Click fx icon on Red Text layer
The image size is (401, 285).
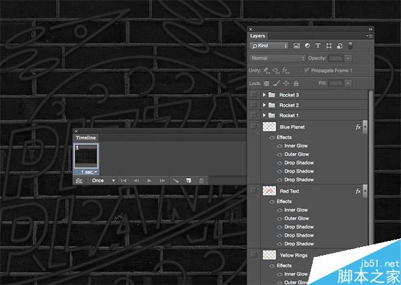(x=358, y=191)
